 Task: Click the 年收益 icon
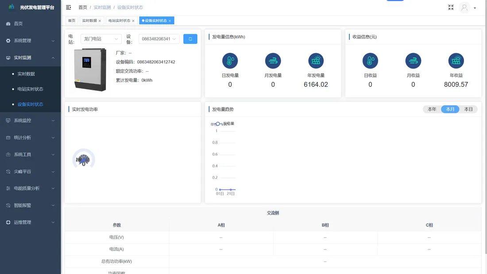[456, 61]
